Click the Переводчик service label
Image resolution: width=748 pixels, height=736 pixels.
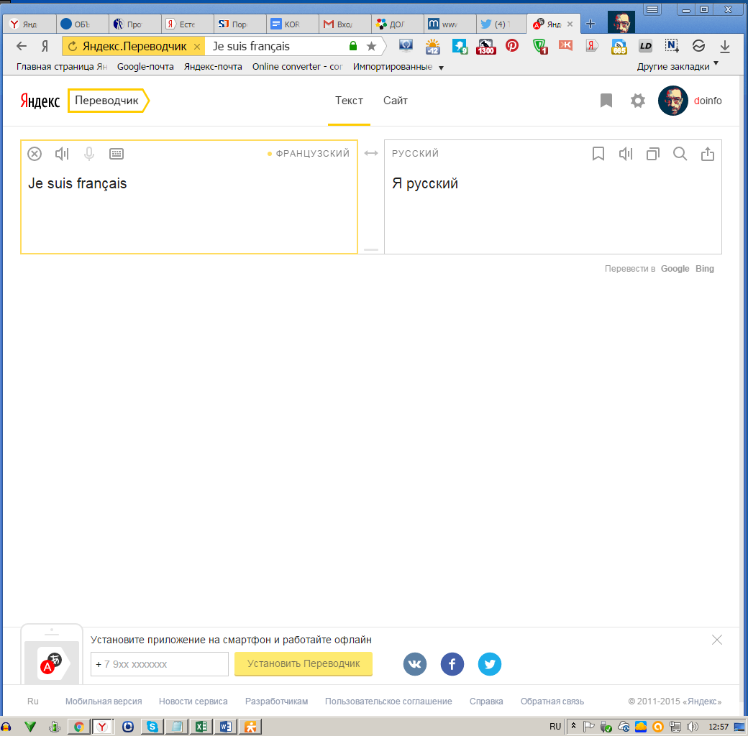107,101
